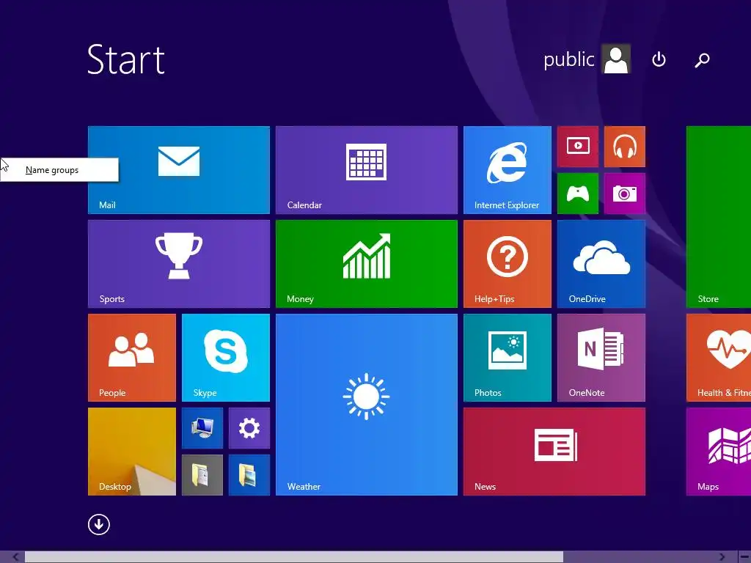Image resolution: width=751 pixels, height=563 pixels.
Task: Open the Calendar tile
Action: point(367,170)
